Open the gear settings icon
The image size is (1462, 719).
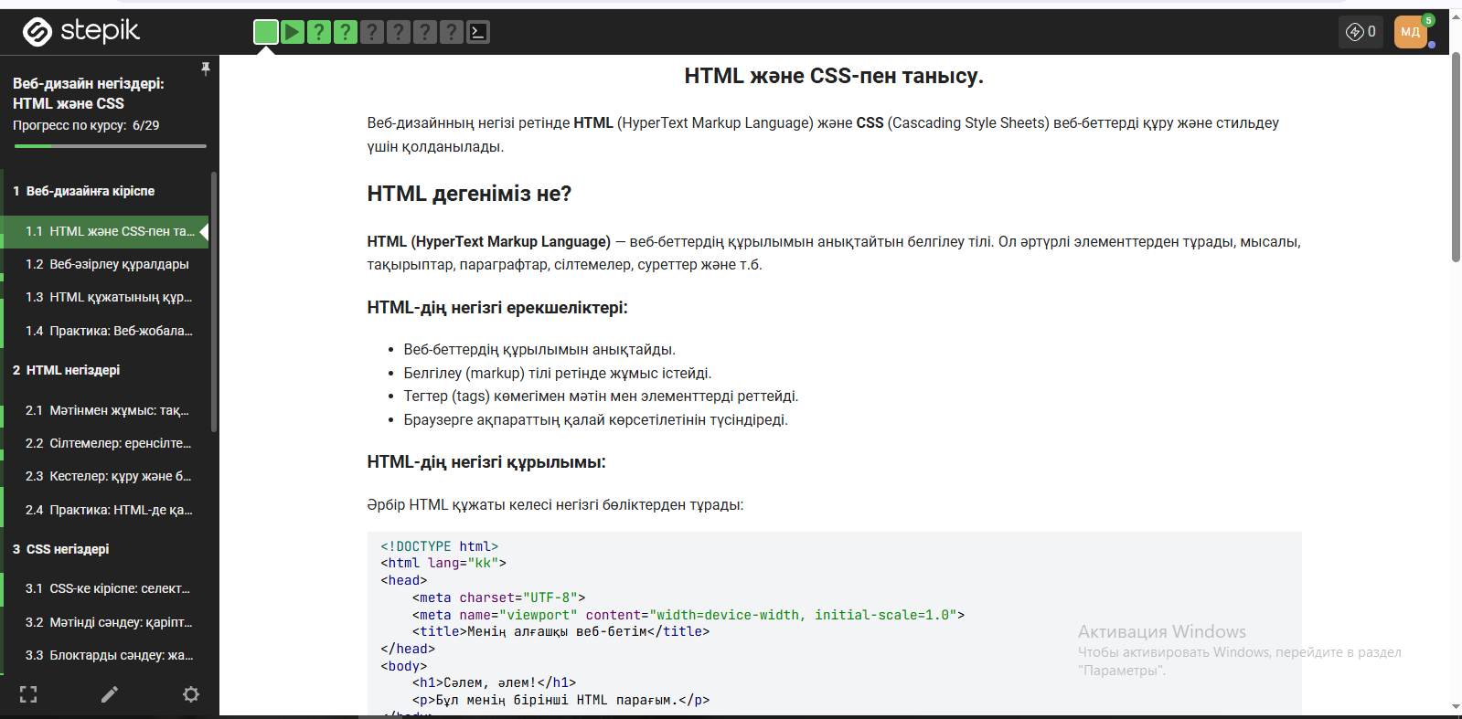(191, 694)
